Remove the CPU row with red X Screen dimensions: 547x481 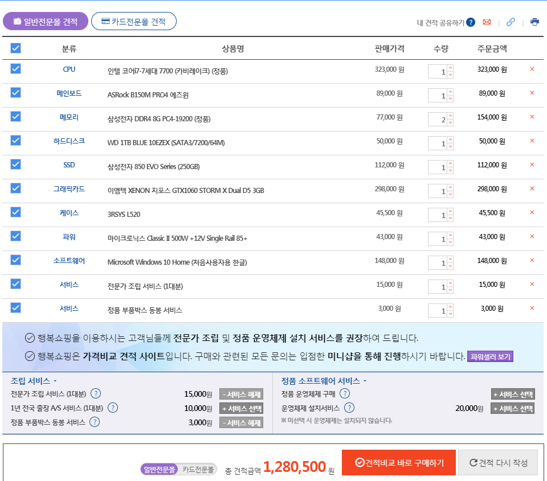pyautogui.click(x=532, y=69)
